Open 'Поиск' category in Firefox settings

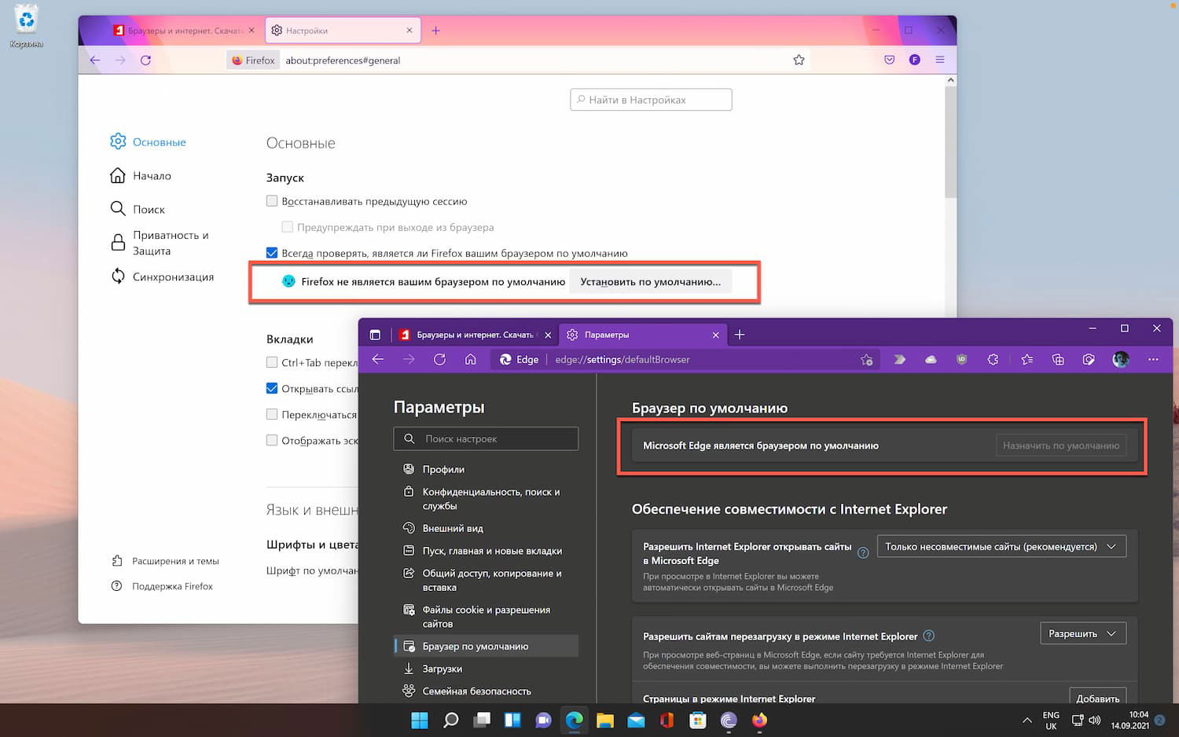click(x=138, y=209)
